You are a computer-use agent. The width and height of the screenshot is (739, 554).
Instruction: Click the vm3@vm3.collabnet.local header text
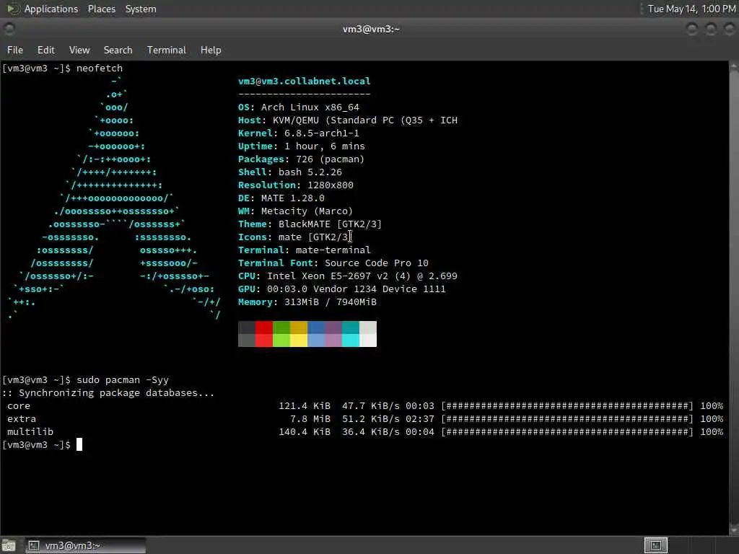304,81
